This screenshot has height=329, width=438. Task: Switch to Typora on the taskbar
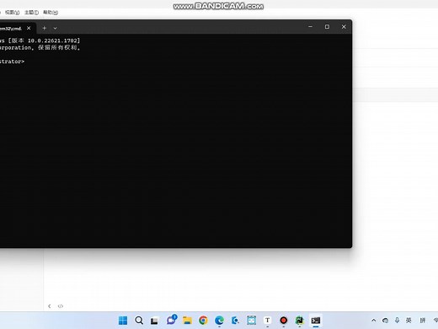(x=267, y=321)
